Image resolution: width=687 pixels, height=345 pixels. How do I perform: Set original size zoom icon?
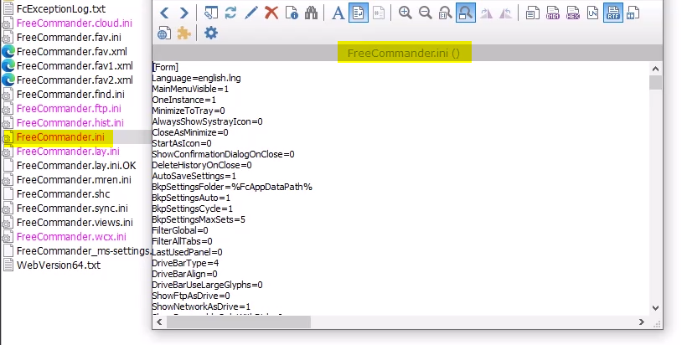click(x=445, y=13)
